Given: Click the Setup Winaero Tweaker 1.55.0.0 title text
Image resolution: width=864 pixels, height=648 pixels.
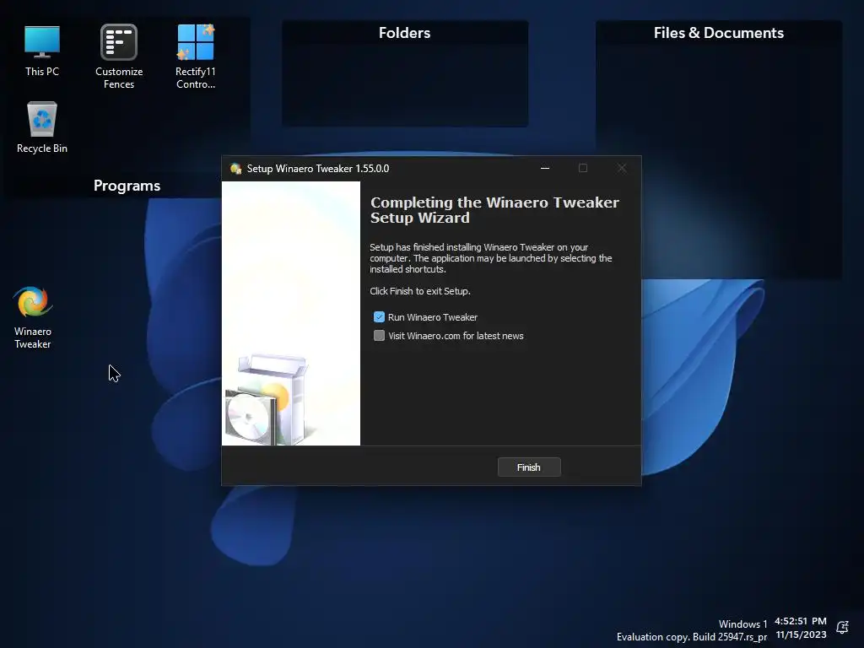Looking at the screenshot, I should (318, 169).
